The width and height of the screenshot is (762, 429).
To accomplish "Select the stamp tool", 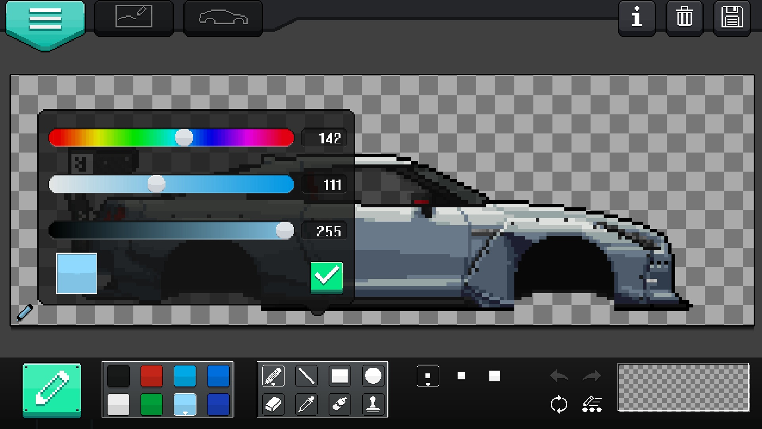I will [373, 404].
